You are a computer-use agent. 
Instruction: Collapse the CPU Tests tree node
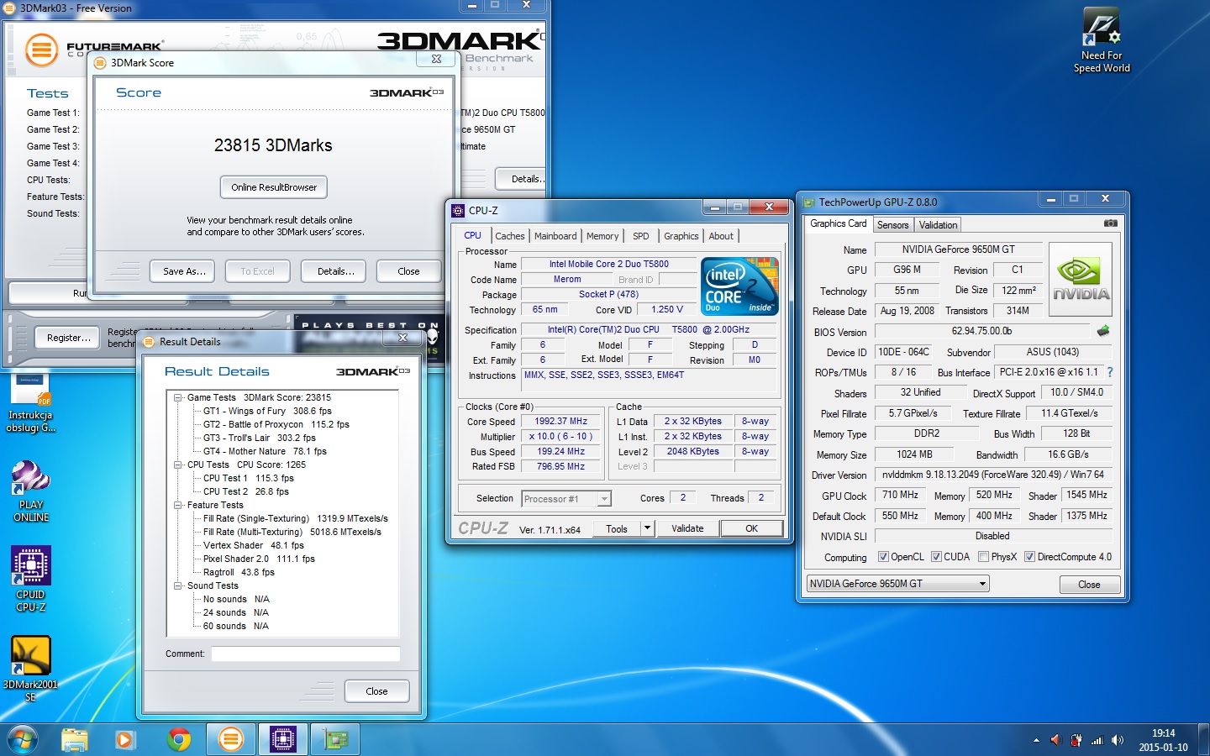[178, 465]
